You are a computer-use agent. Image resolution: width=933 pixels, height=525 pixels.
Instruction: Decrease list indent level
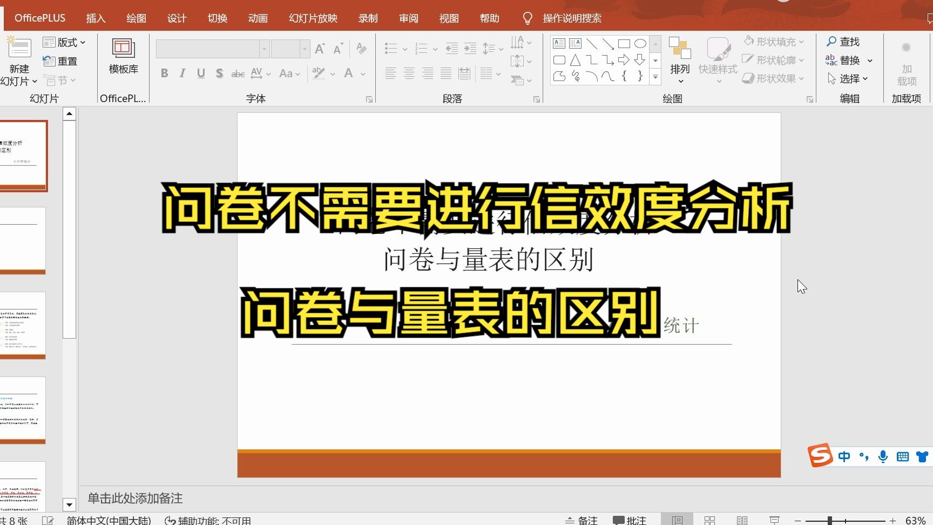[452, 49]
